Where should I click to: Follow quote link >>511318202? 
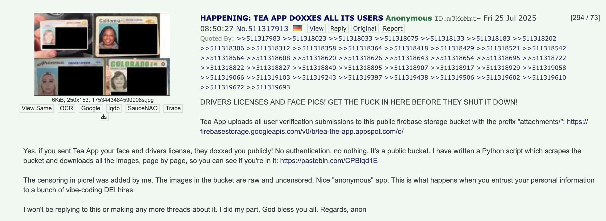pos(534,38)
